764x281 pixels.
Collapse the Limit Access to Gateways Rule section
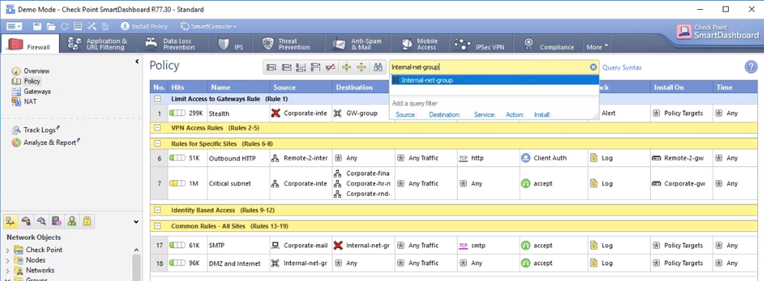point(158,99)
